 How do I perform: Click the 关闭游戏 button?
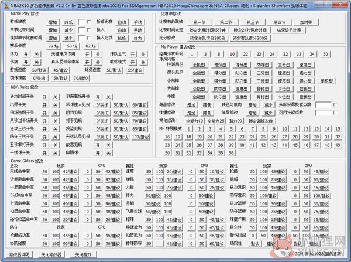tap(83, 254)
